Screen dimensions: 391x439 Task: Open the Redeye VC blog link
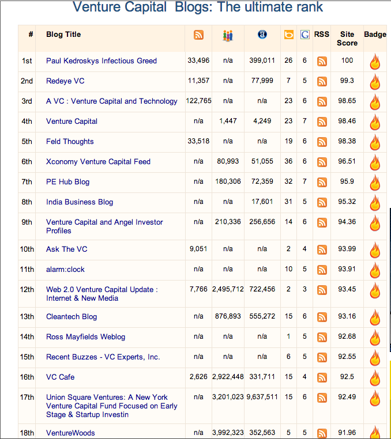(65, 81)
